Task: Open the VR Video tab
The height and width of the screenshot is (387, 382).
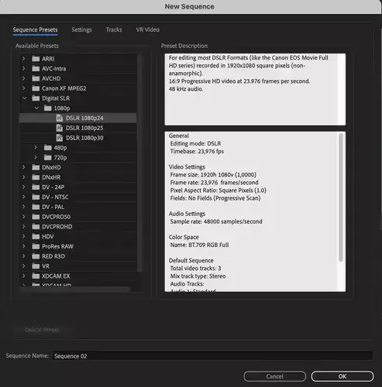Action: click(x=148, y=29)
